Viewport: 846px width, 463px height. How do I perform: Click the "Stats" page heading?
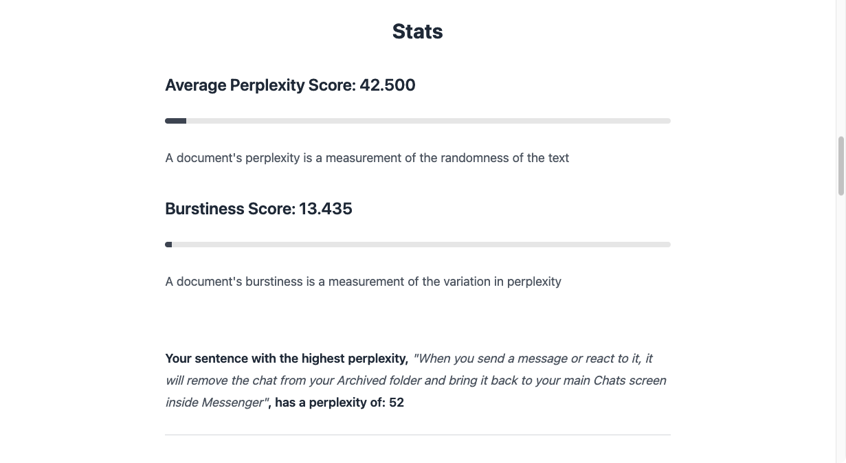[417, 32]
